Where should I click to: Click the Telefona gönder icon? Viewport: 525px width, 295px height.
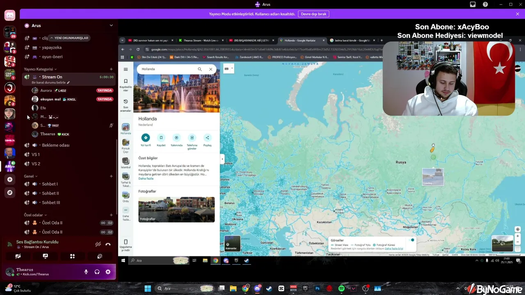pyautogui.click(x=192, y=138)
